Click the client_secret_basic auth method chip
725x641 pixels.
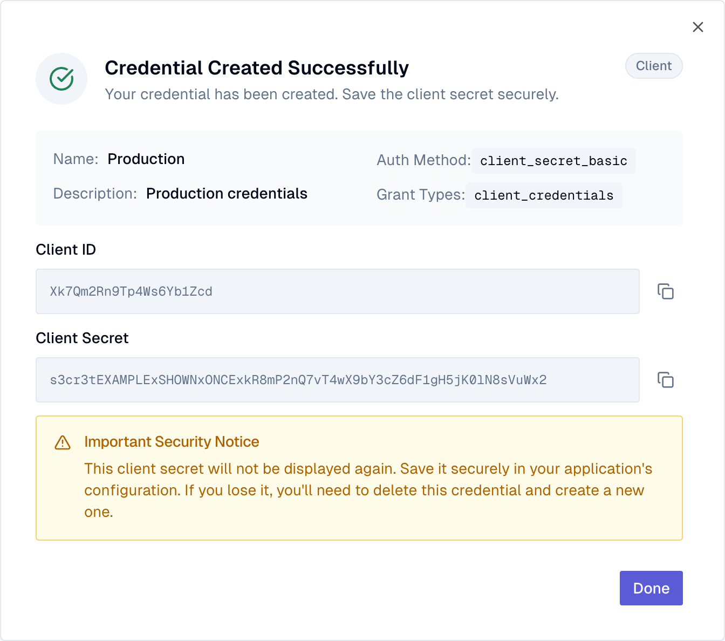pos(553,161)
